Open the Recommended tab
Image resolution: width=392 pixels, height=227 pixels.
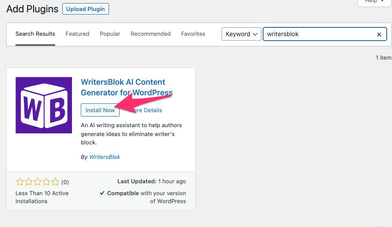click(x=151, y=34)
